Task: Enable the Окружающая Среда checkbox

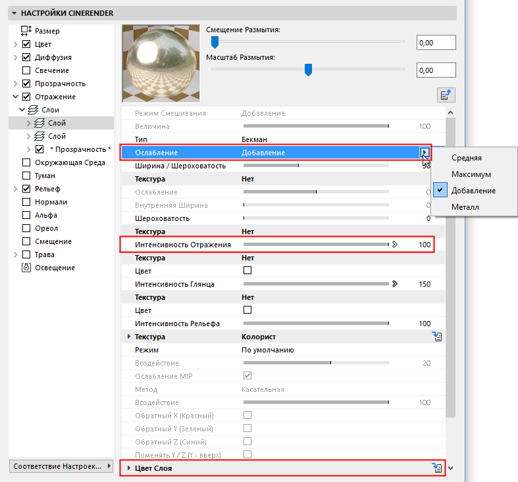Action: [x=26, y=162]
